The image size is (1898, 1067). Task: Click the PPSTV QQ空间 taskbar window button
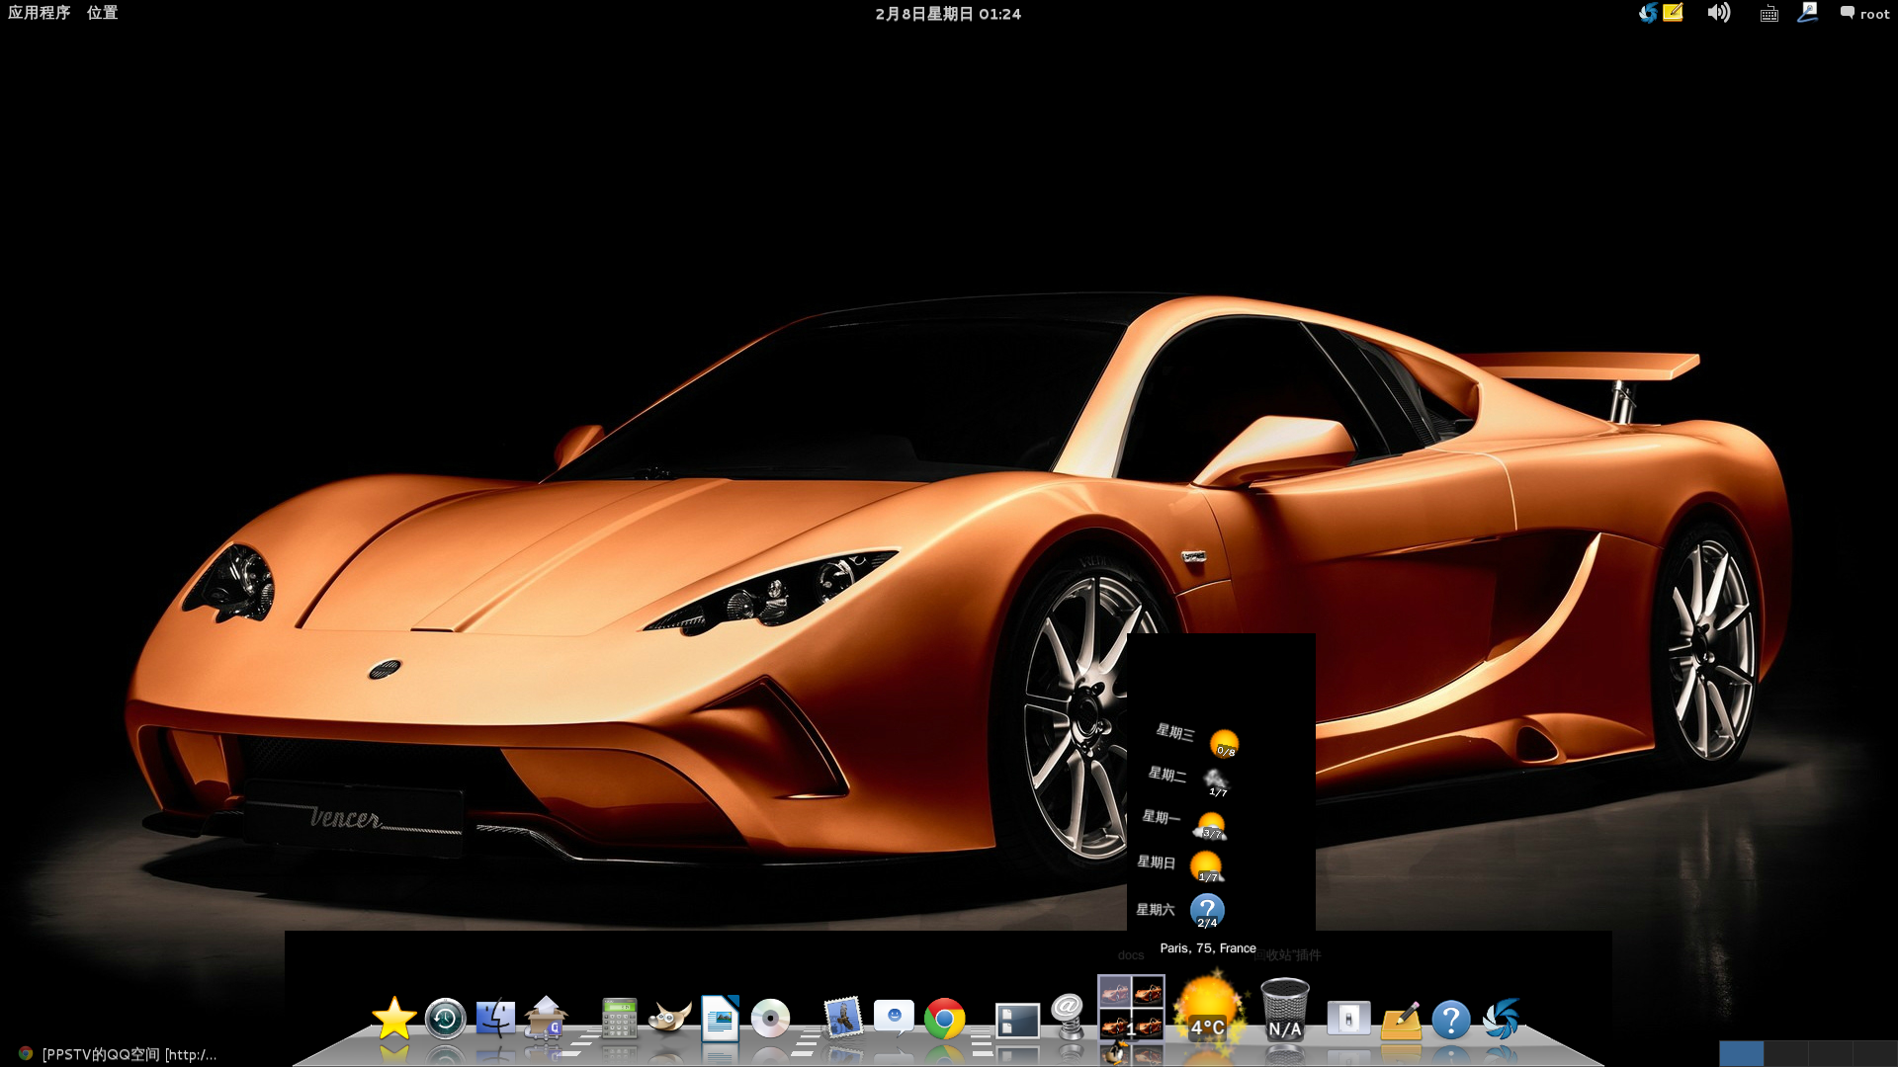[x=119, y=1054]
